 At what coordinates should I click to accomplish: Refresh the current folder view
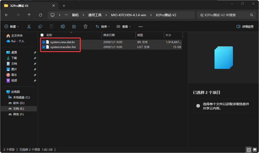click(x=40, y=15)
